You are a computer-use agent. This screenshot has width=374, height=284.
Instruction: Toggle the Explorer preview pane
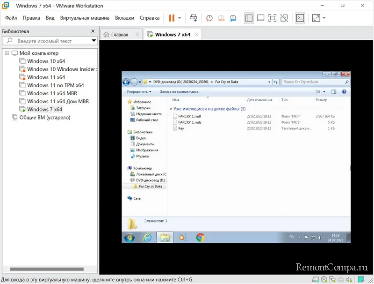pyautogui.click(x=334, y=91)
